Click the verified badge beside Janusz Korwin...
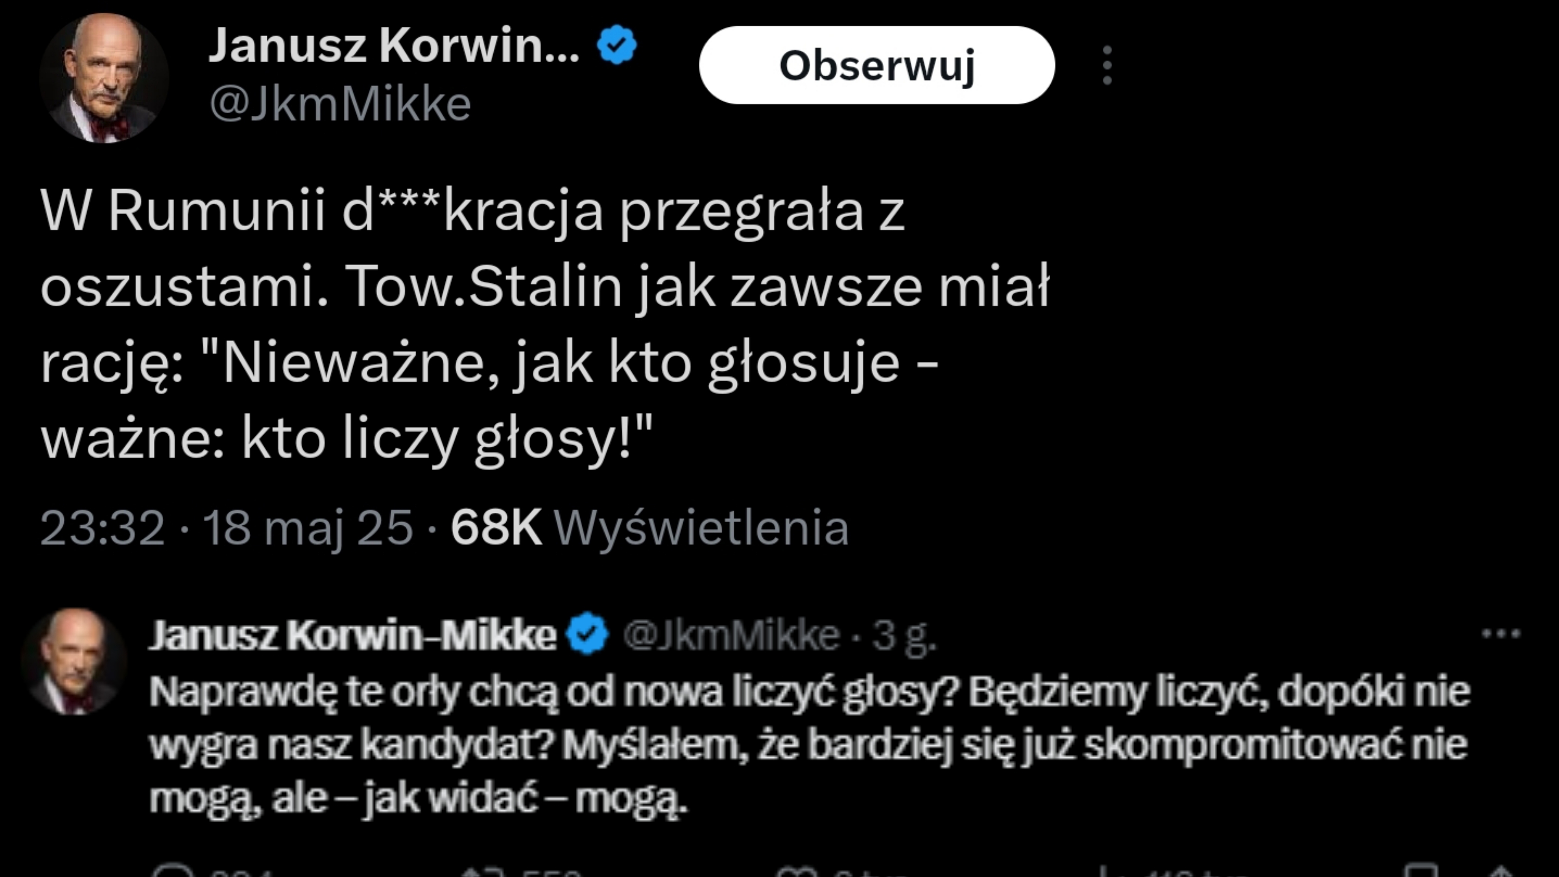 pos(617,45)
